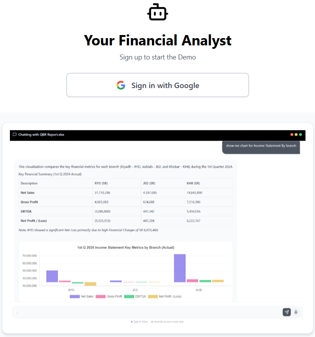Click the Microphone icon to record voice
The width and height of the screenshot is (315, 337).
296,312
